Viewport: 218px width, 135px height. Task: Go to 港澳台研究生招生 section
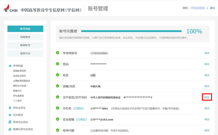click(23, 129)
